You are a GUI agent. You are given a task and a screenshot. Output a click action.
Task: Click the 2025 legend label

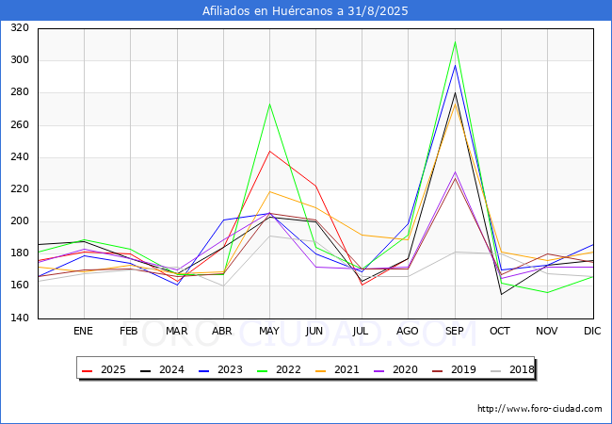113,369
